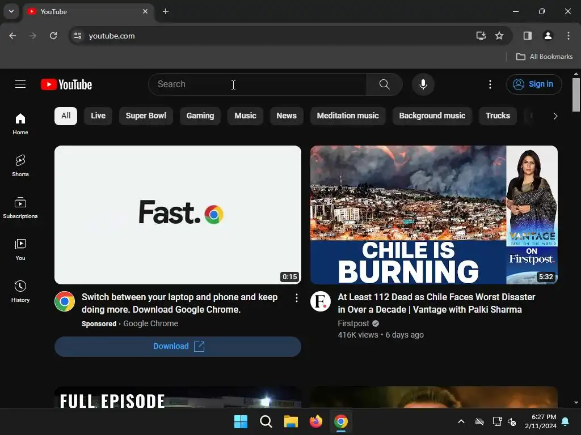Toggle Chrome side panel
The width and height of the screenshot is (581, 435).
pos(527,36)
